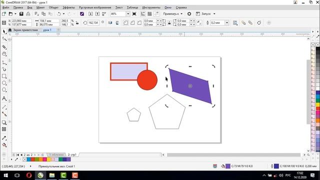320x180 pixels.
Task: Click the Save floppy disk icon
Action: (x=21, y=14)
